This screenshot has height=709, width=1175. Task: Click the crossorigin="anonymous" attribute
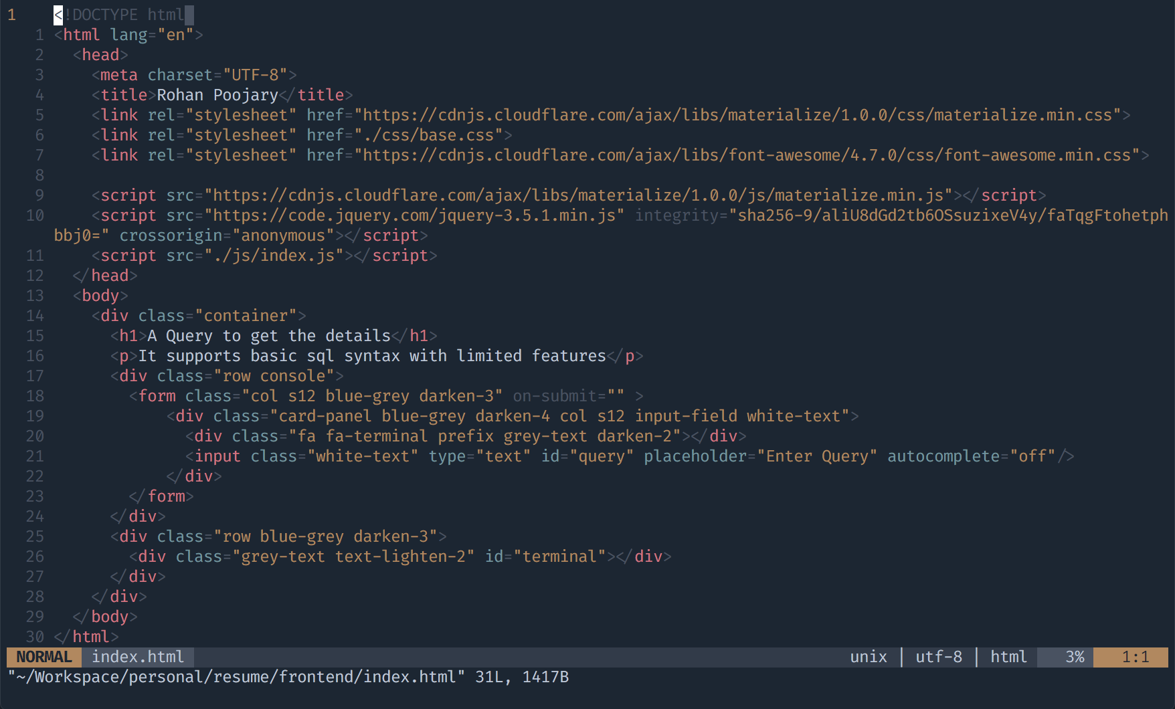(x=227, y=235)
